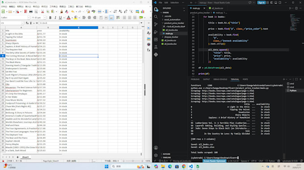This screenshot has height=170, width=304.
Task: Open VS Code Selection menu
Action: (174, 3)
